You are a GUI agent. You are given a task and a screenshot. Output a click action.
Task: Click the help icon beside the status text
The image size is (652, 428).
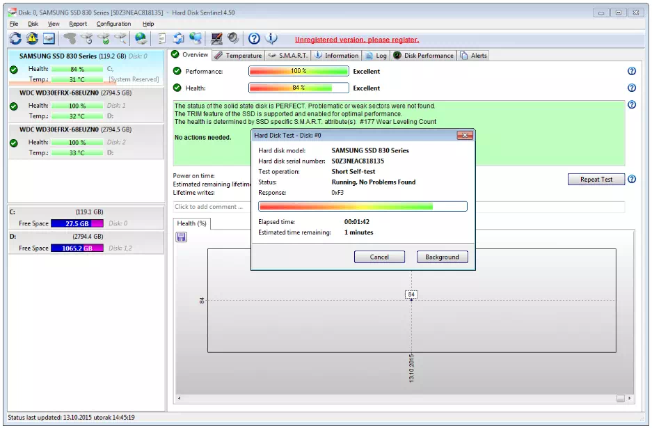(632, 104)
